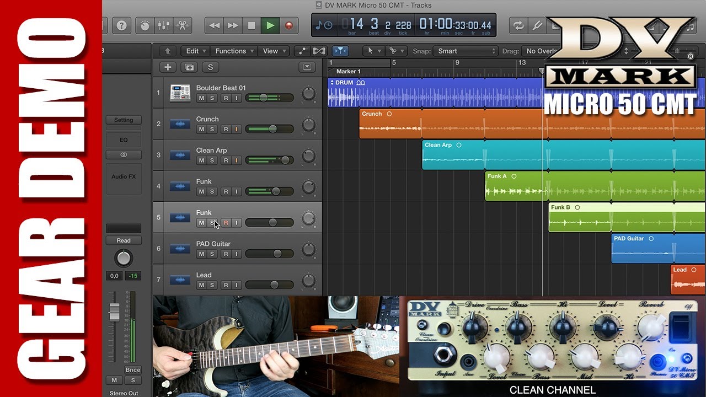Expand the global tracks disclosure button
Image resolution: width=706 pixels, height=397 pixels.
[x=307, y=67]
